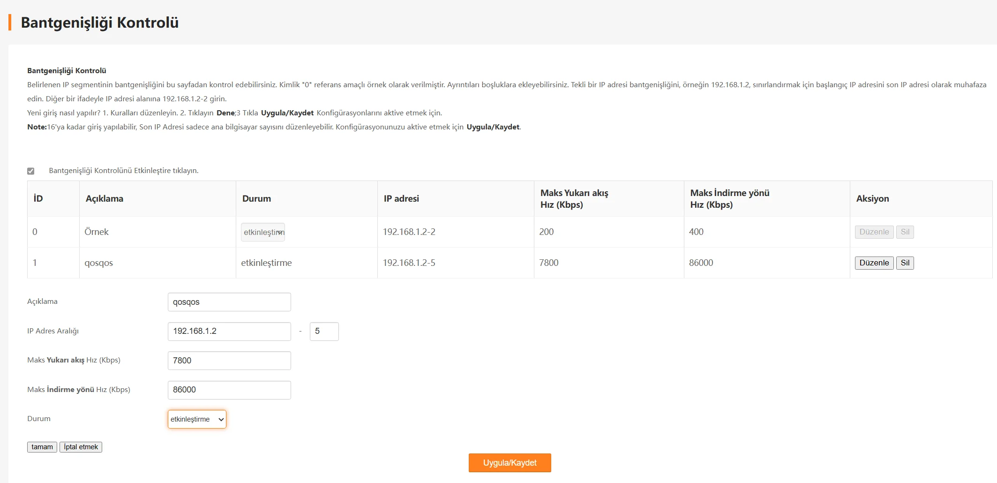Expand the Durum dropdown below the speed fields
The width and height of the screenshot is (997, 483).
pyautogui.click(x=197, y=419)
